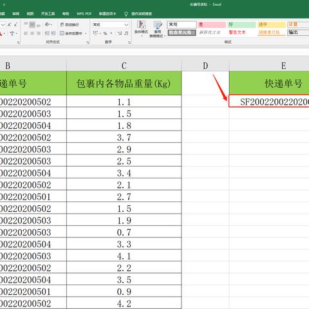Viewport: 309px width, 309px height.
Task: Center text horizontally in alignment group
Action: click(x=32, y=33)
